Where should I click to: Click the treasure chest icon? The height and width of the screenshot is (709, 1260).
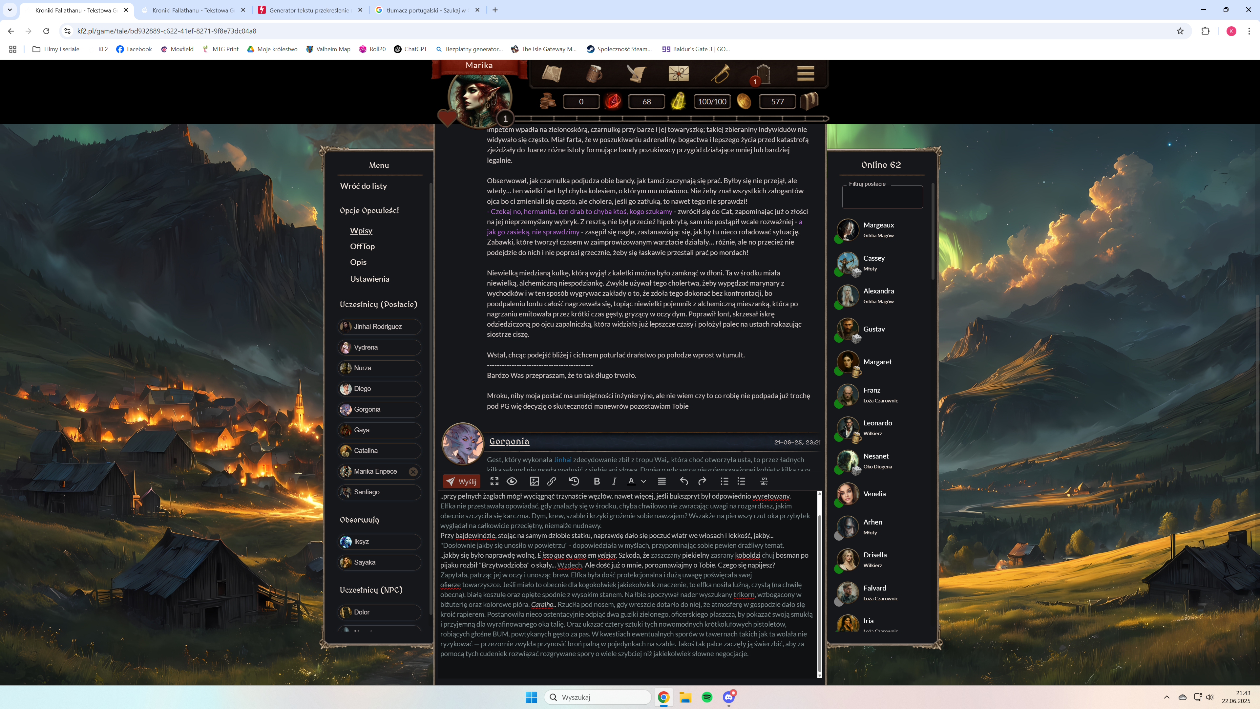click(809, 101)
